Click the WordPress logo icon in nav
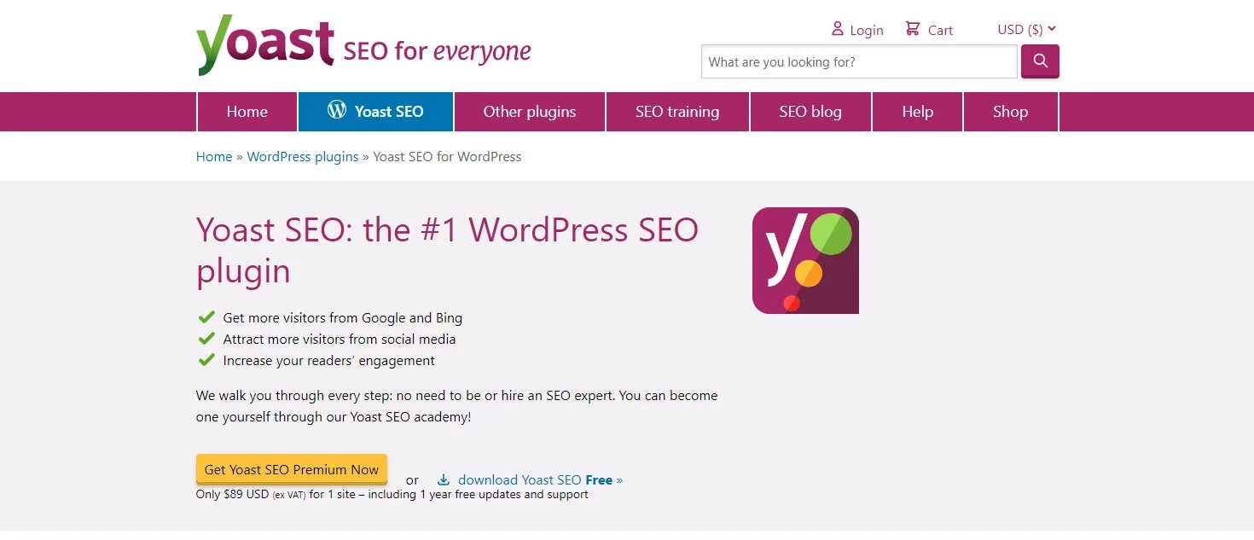1254x540 pixels. 337,110
